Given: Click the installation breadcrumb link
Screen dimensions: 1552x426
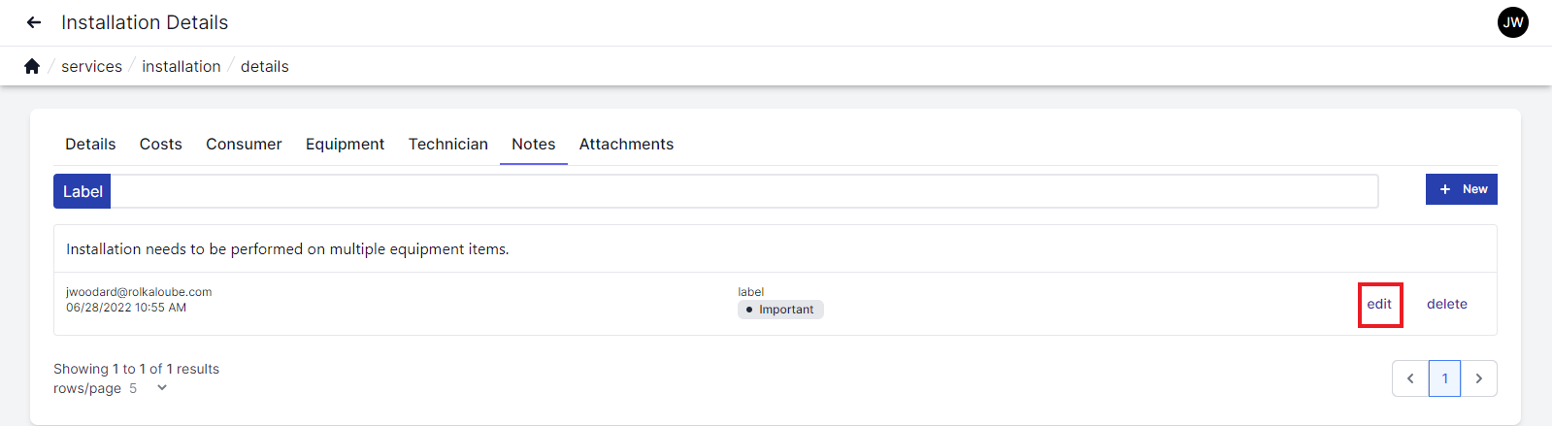Looking at the screenshot, I should click(x=182, y=66).
